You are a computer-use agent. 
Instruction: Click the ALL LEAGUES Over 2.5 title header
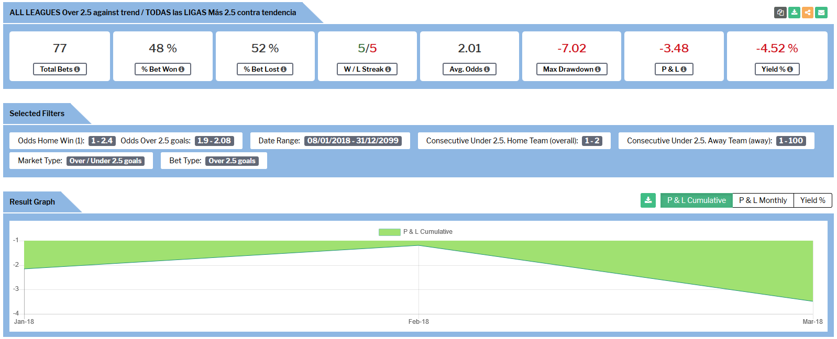click(153, 13)
